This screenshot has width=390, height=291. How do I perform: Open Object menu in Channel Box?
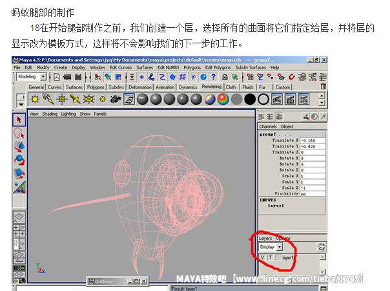[287, 127]
